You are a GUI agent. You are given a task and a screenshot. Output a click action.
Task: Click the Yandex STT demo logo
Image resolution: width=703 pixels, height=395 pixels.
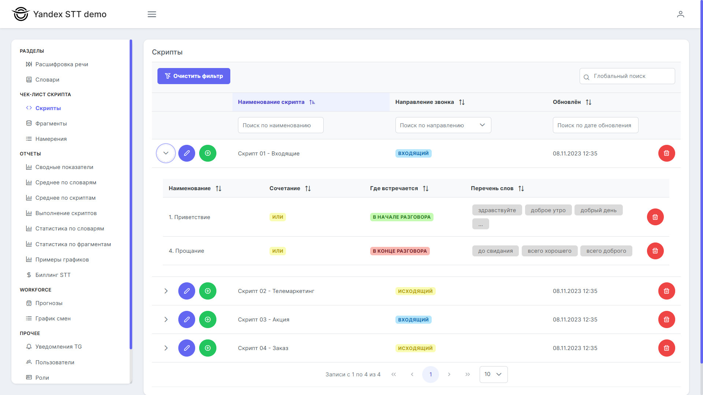pyautogui.click(x=59, y=14)
